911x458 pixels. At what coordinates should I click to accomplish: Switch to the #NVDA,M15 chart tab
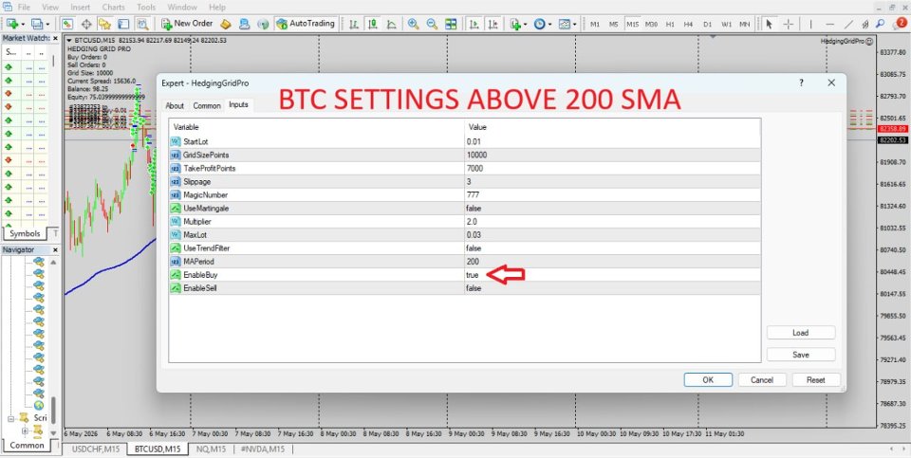click(263, 449)
